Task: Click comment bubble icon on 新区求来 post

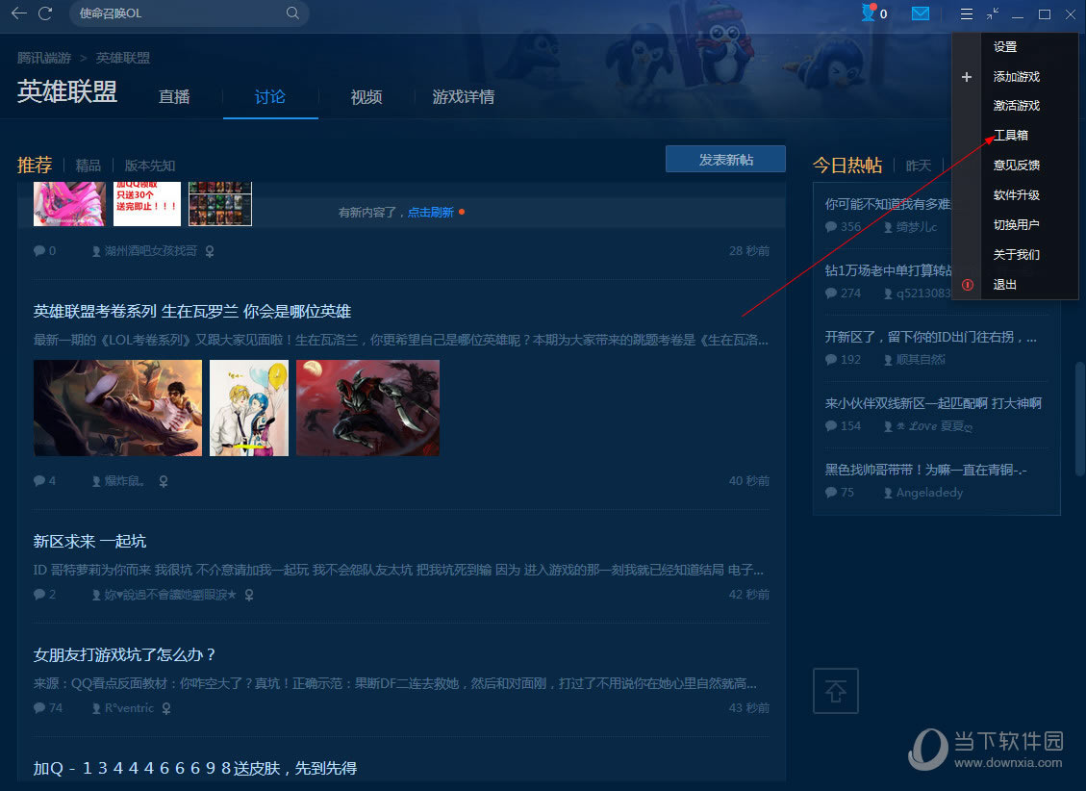Action: tap(39, 595)
